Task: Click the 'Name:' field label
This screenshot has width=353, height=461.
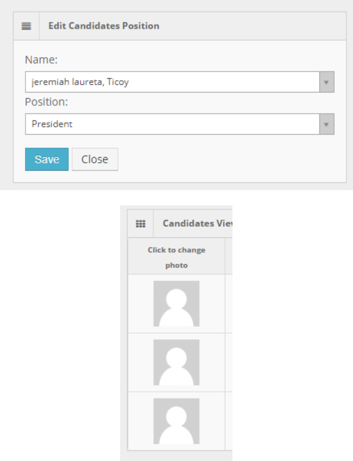Action: 41,60
